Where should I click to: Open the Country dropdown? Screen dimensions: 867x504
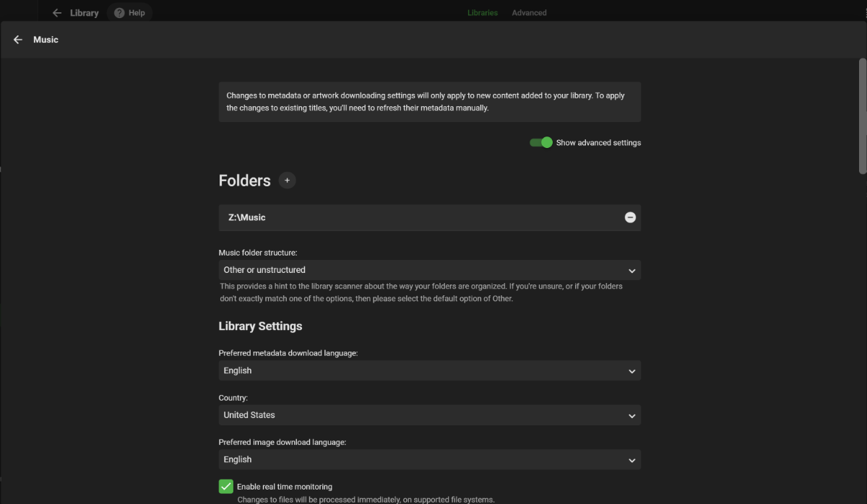coord(429,415)
